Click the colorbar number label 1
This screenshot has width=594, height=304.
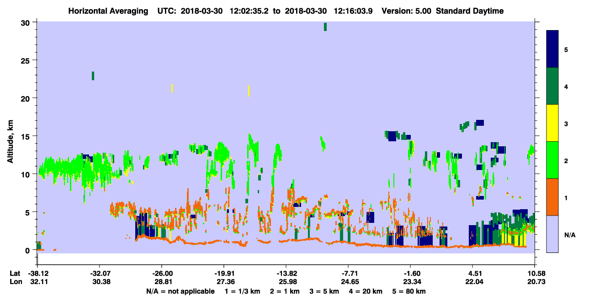(x=566, y=197)
